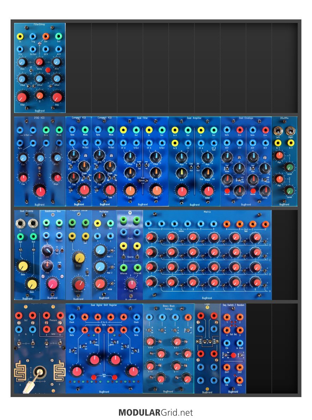Click orange output D jack on Matrix
The image size is (312, 420).
(x=265, y=224)
